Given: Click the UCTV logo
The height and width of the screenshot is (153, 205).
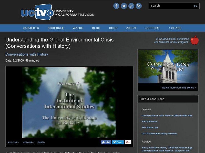Looking at the screenshot, I should coord(57,12).
